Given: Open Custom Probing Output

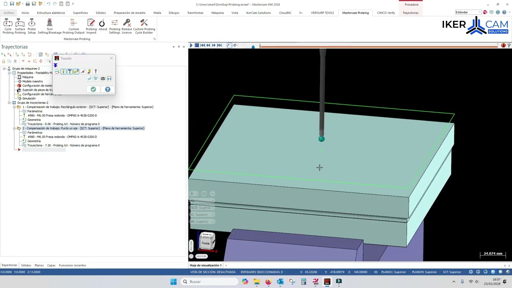Looking at the screenshot, I should point(74,26).
